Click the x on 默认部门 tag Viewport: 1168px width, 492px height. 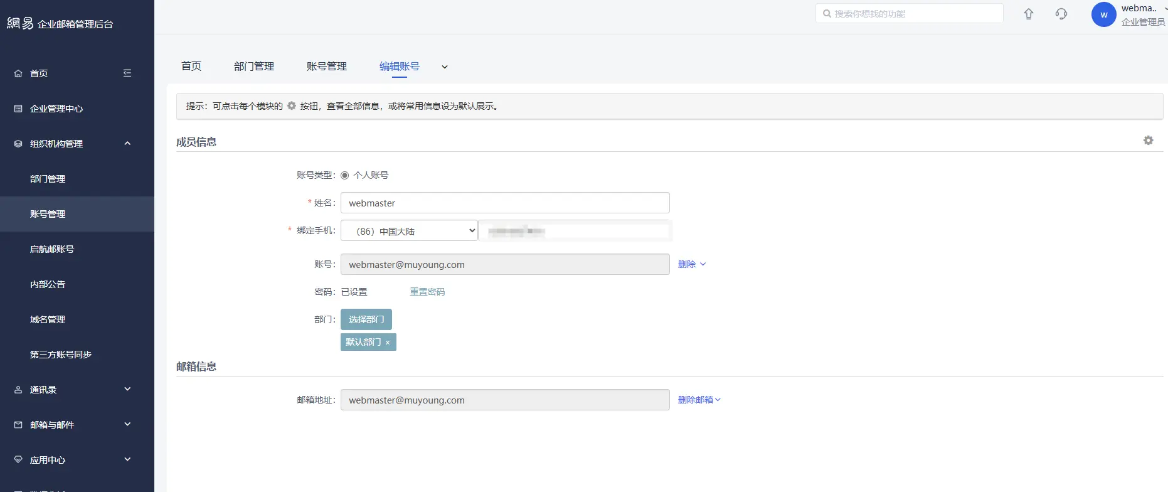pyautogui.click(x=388, y=343)
